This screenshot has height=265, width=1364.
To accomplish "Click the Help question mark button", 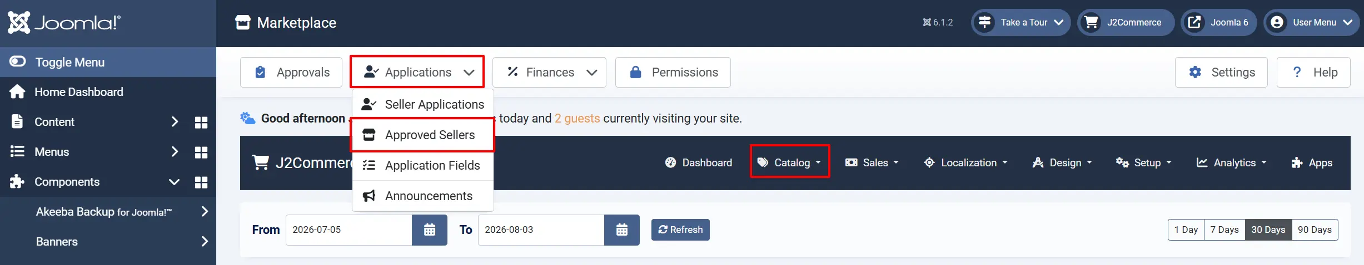I will click(x=1313, y=72).
